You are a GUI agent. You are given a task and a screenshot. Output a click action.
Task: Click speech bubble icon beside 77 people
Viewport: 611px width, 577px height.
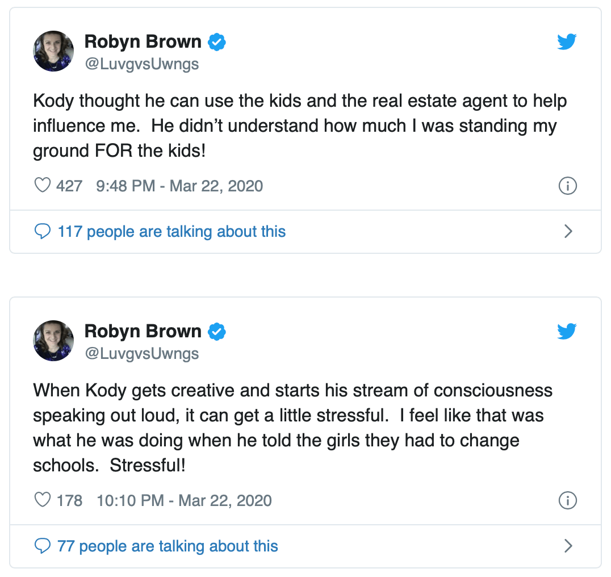point(43,546)
